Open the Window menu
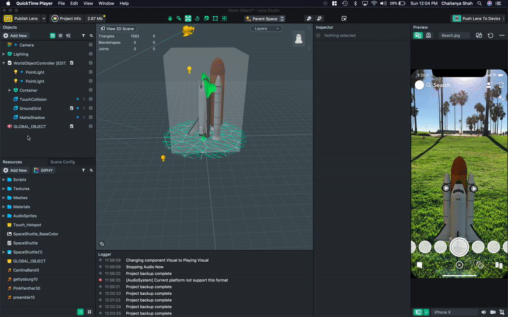 [x=106, y=3]
